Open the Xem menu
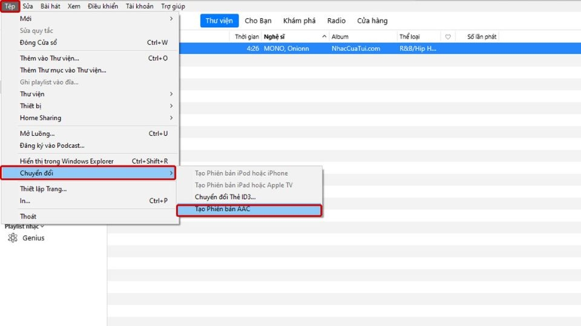This screenshot has width=581, height=326. [x=74, y=6]
